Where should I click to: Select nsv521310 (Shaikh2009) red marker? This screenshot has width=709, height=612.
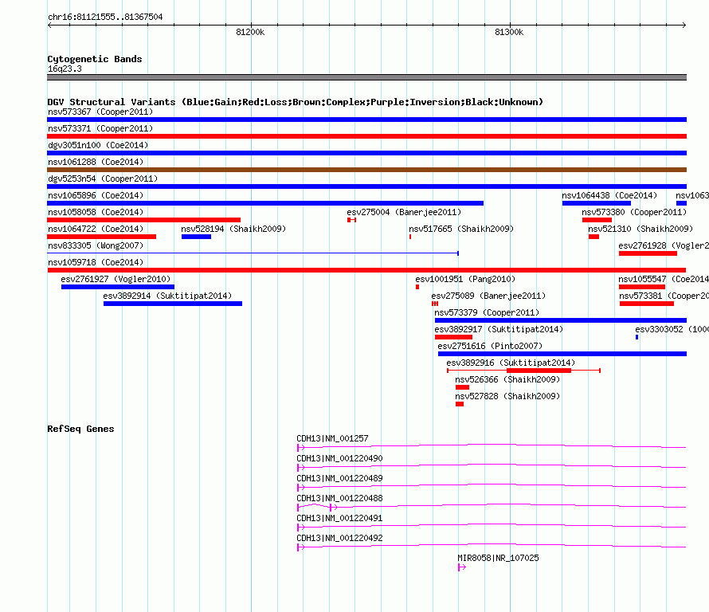(x=593, y=237)
